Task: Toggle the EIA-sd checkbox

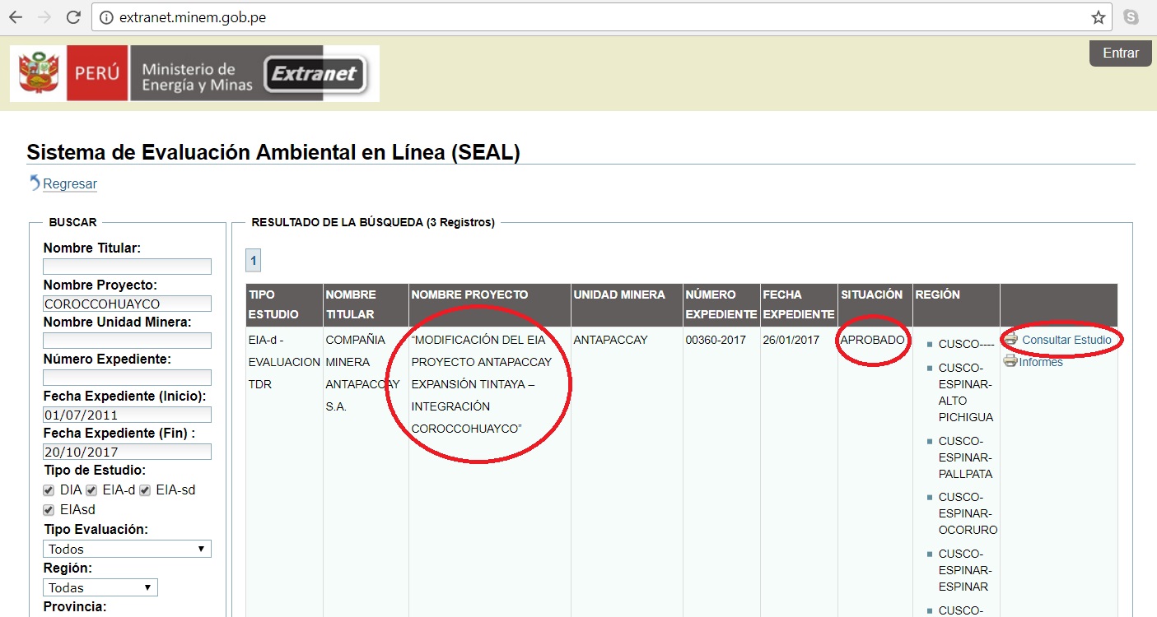Action: [145, 490]
